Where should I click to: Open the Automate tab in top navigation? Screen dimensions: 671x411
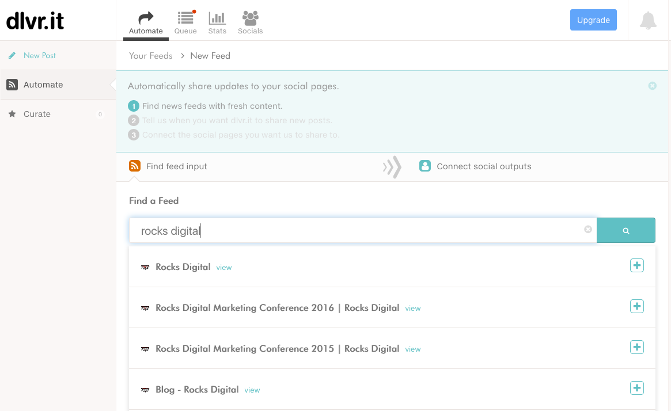[x=146, y=23]
